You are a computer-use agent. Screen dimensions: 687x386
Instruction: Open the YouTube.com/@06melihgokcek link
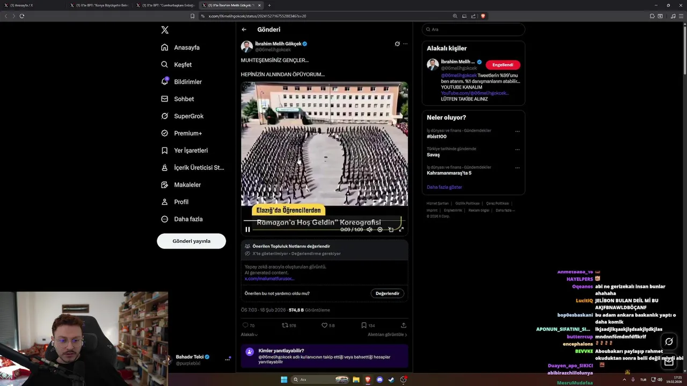474,93
